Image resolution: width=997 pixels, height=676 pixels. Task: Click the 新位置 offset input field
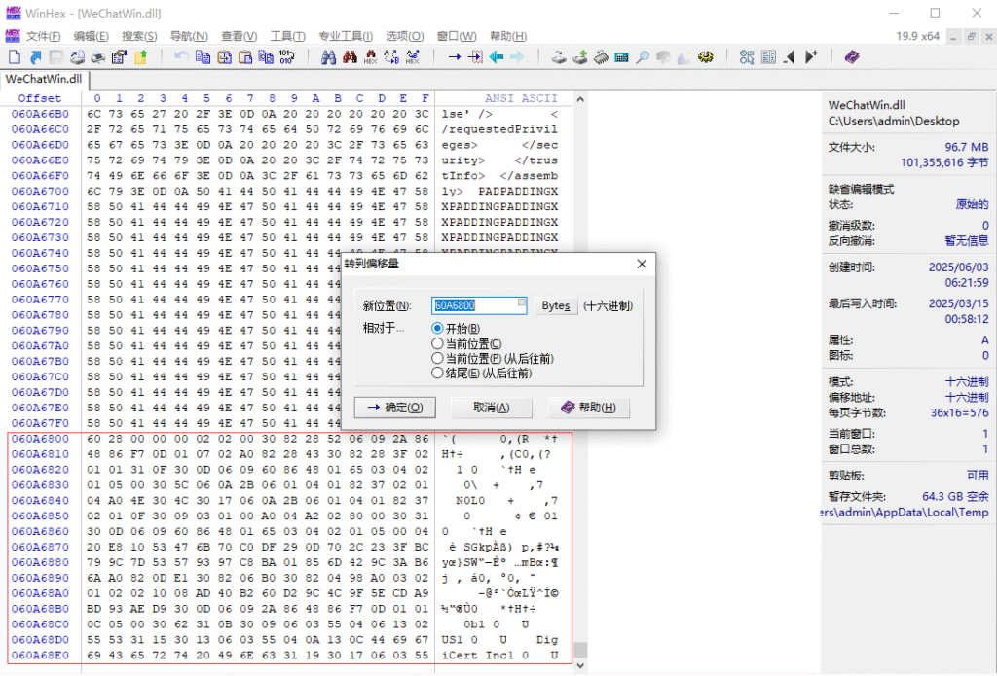coord(479,305)
